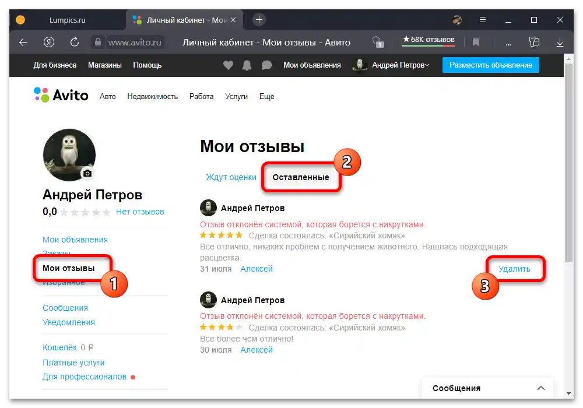
Task: Click the padlock site security icon
Action: point(98,42)
